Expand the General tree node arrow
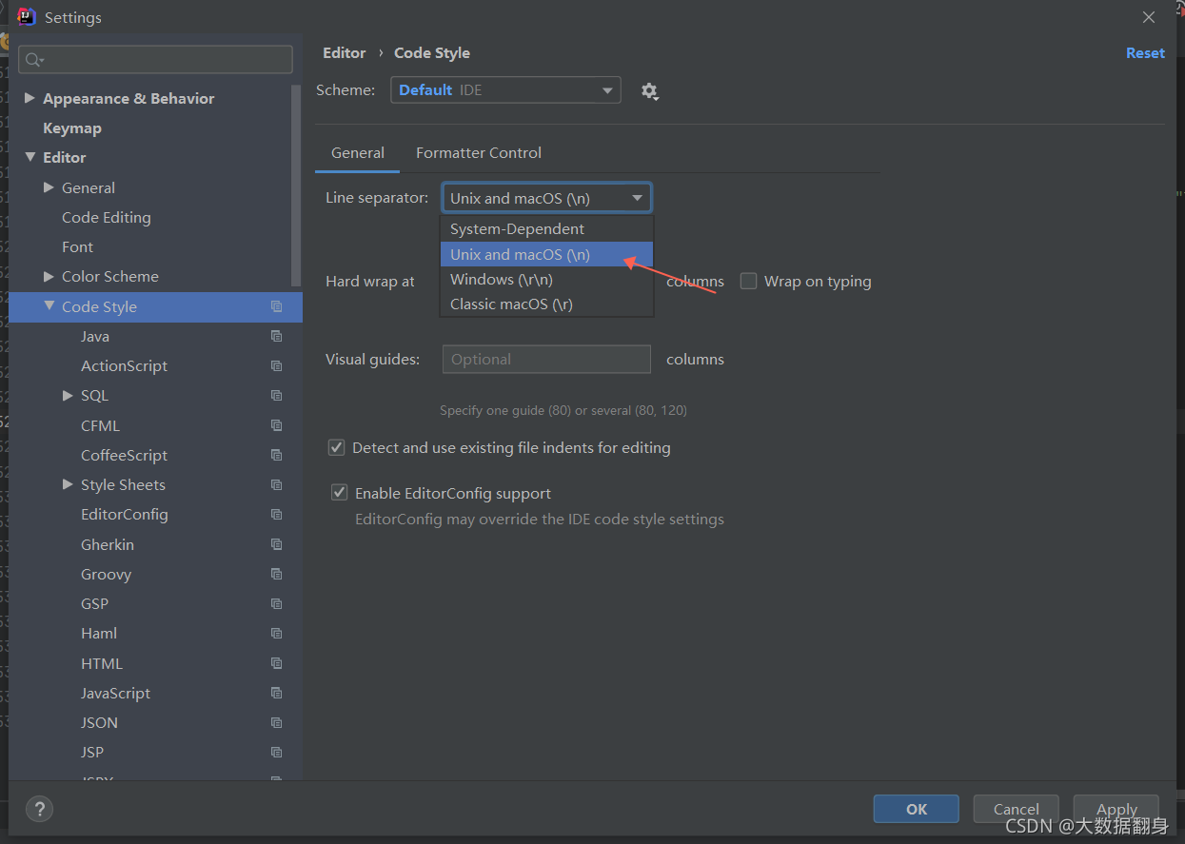 tap(49, 187)
